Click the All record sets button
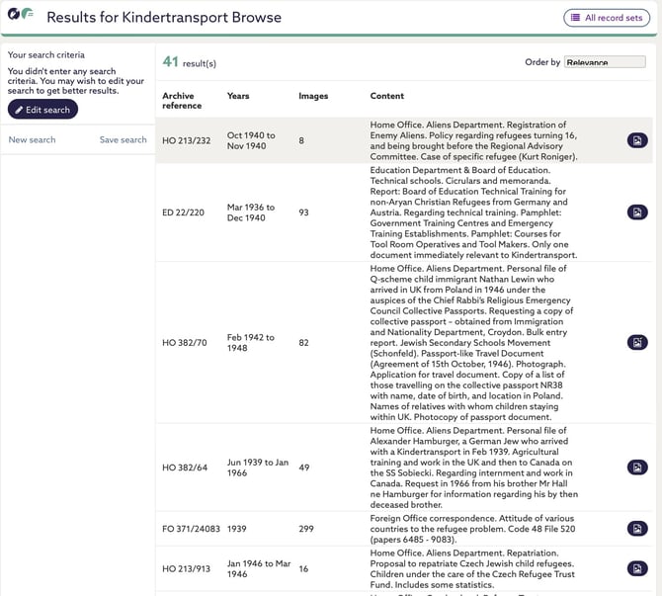 (x=607, y=18)
